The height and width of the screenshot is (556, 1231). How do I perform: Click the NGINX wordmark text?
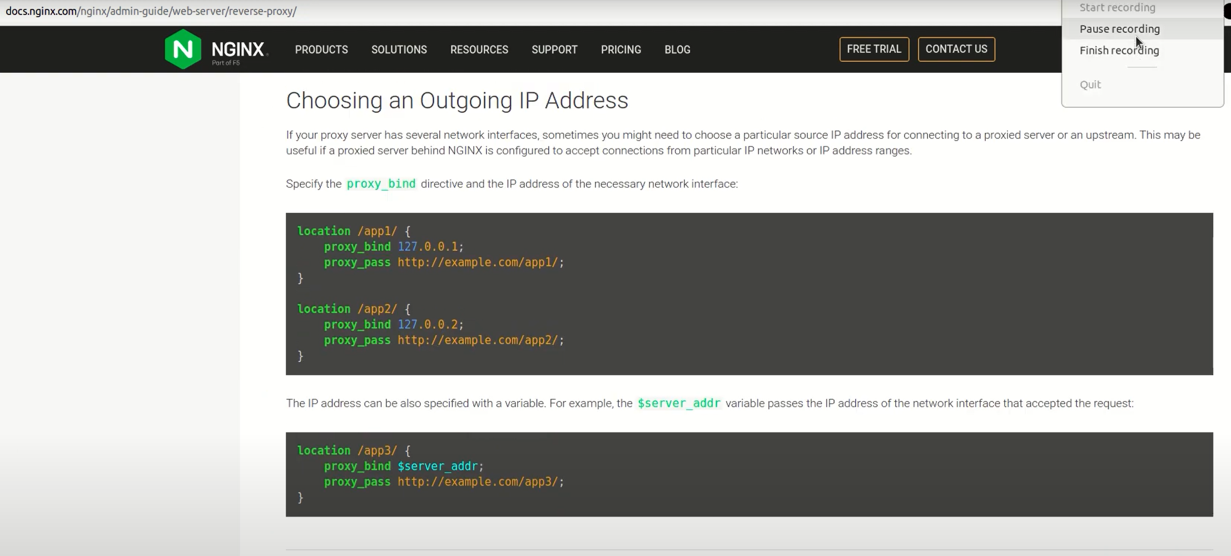click(x=238, y=49)
